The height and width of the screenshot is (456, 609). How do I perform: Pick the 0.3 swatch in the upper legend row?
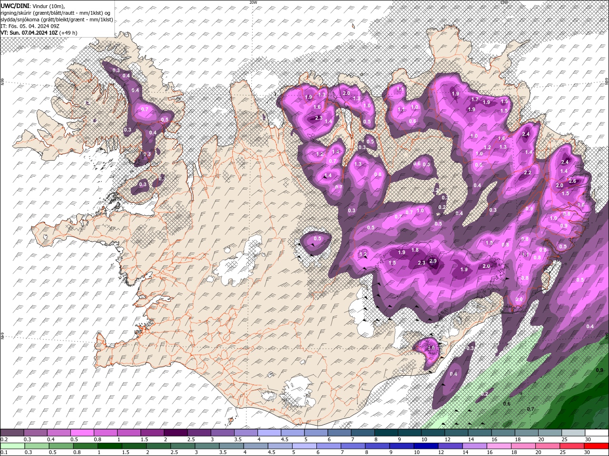35,433
